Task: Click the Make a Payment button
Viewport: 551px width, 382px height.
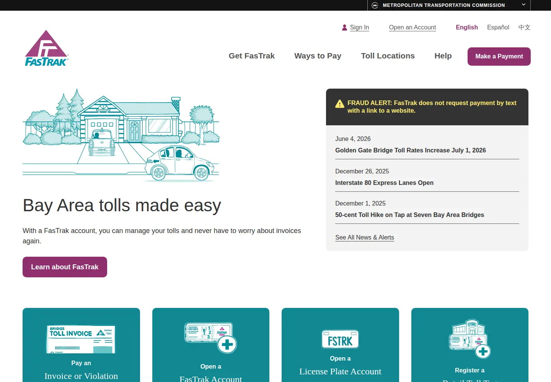Action: 499,57
